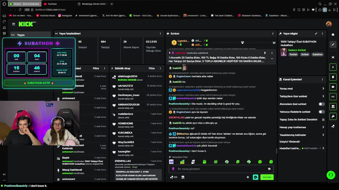Expand Hesap yaşı kısıtlaması settings

coord(323,127)
